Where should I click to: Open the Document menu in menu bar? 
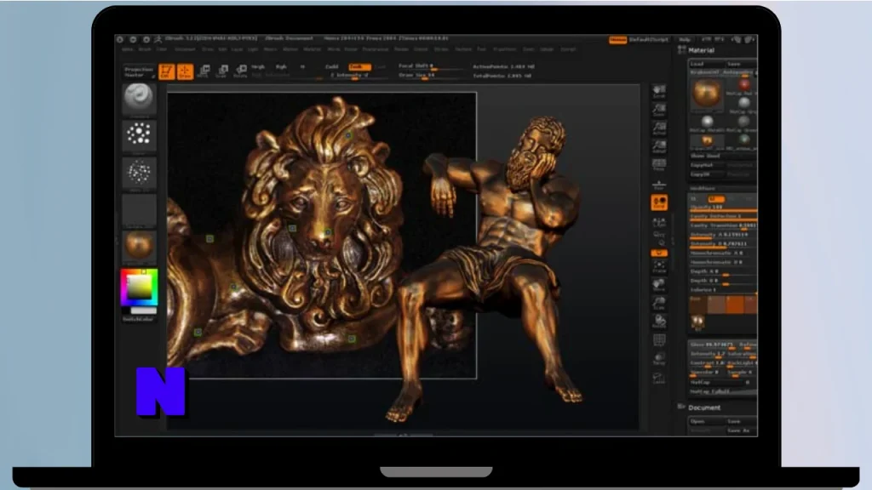185,49
